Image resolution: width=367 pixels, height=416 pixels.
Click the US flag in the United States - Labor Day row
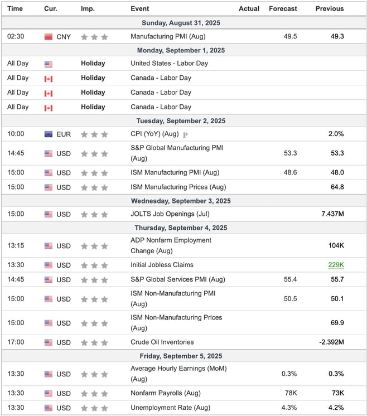tap(49, 64)
